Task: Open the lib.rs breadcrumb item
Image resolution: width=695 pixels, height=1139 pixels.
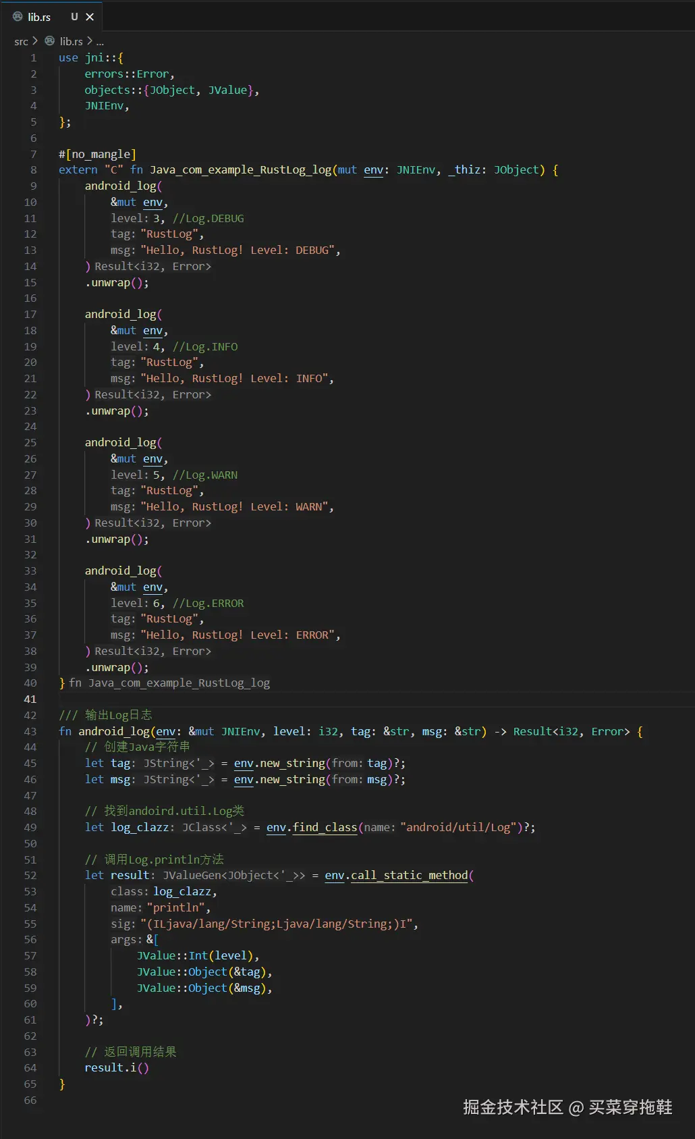Action: [71, 41]
